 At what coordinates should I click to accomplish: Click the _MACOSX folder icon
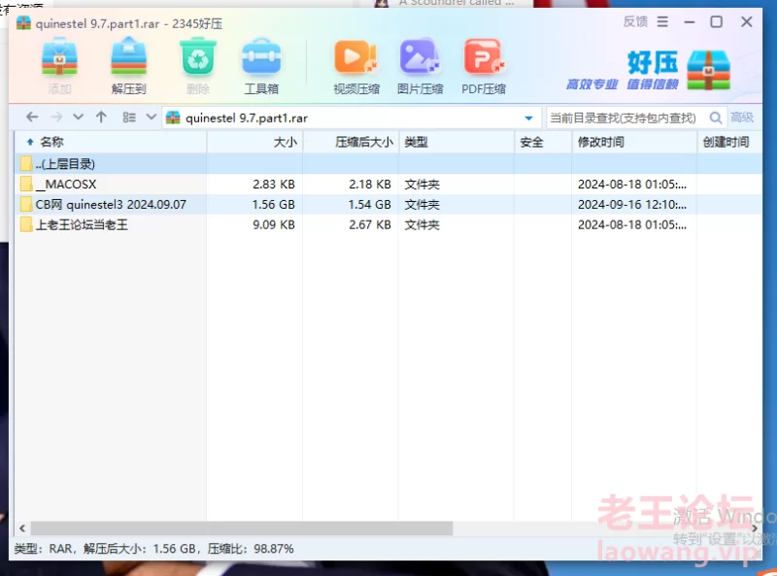(x=27, y=184)
